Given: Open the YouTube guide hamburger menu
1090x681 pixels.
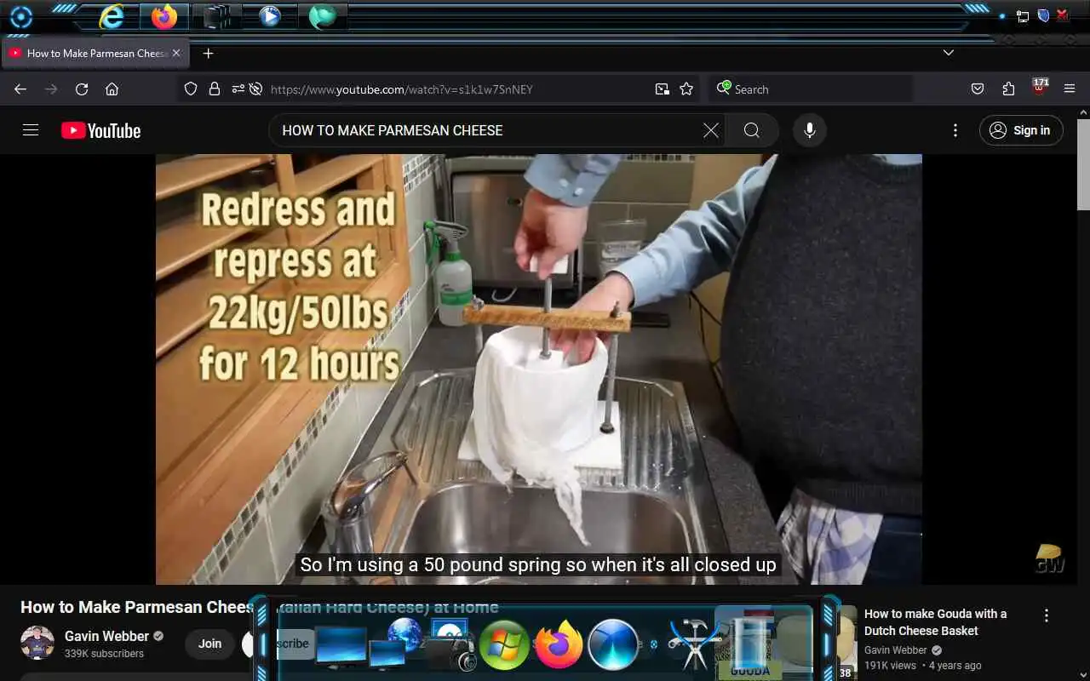Looking at the screenshot, I should [x=31, y=130].
